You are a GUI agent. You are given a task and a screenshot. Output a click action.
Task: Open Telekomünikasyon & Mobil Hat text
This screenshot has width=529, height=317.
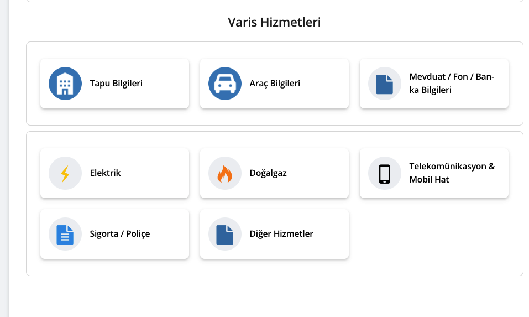click(x=452, y=173)
